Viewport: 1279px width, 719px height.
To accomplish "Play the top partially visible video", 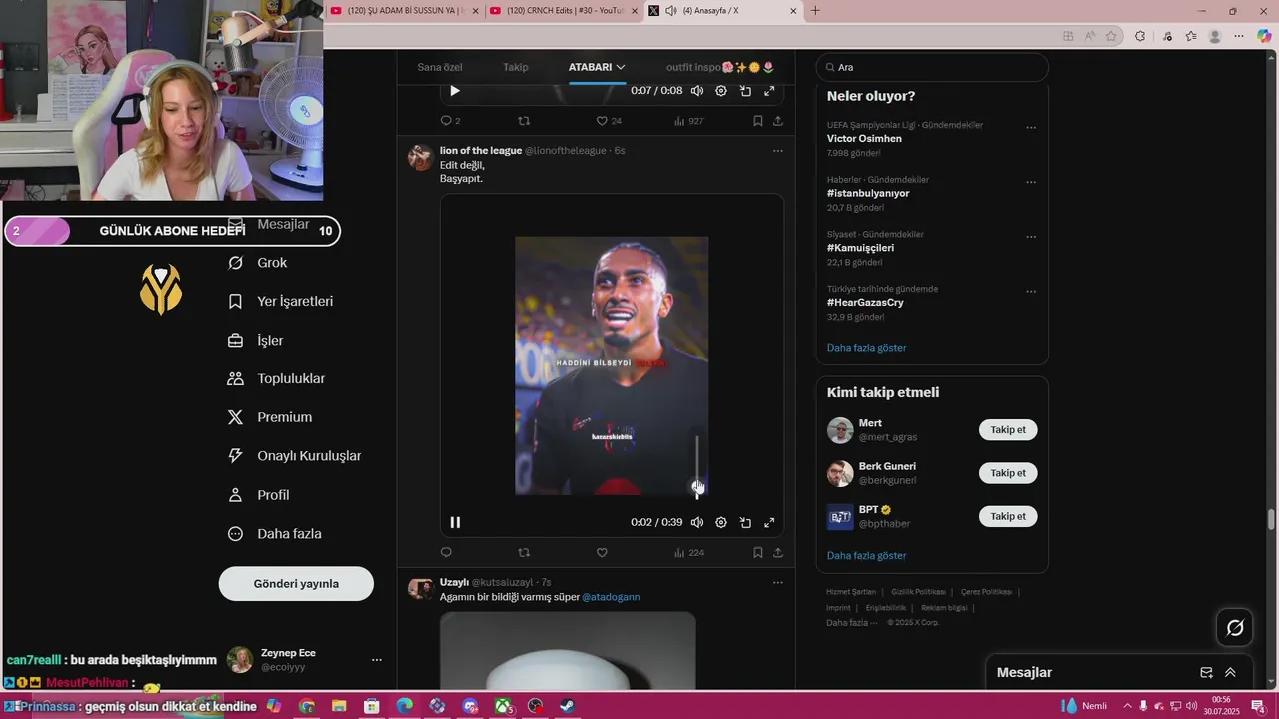I will [x=455, y=91].
